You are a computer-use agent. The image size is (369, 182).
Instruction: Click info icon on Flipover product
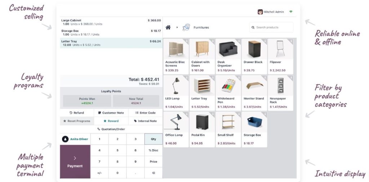tap(291, 41)
